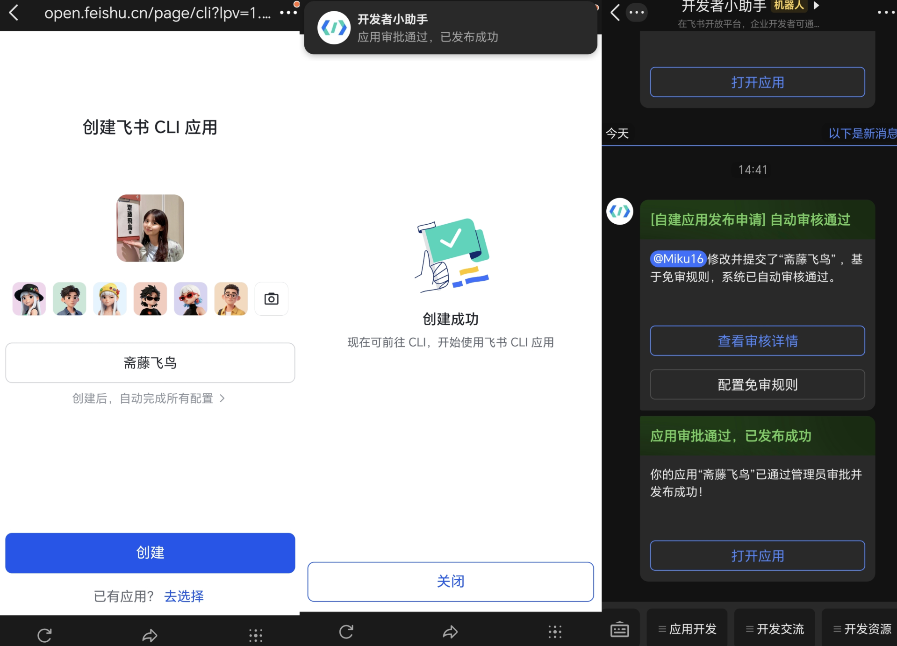Screen dimensions: 897x646
Task: Open the 开发交流 bot menu
Action: (775, 629)
